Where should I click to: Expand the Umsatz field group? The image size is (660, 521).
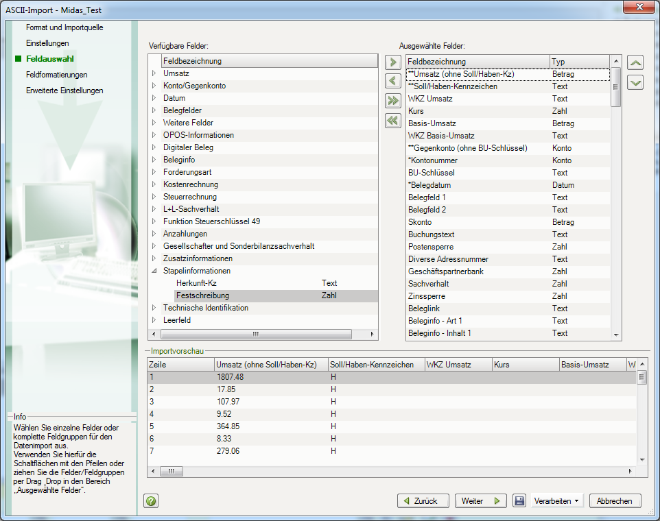tap(154, 73)
